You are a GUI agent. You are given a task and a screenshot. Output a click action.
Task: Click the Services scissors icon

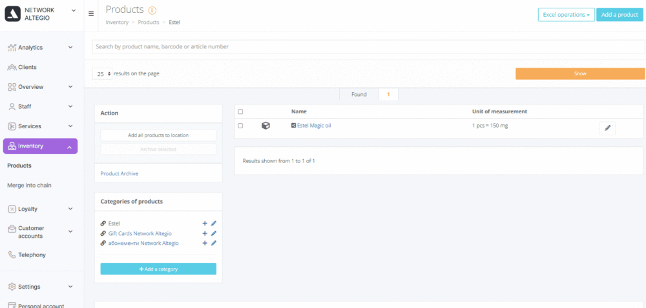(12, 126)
